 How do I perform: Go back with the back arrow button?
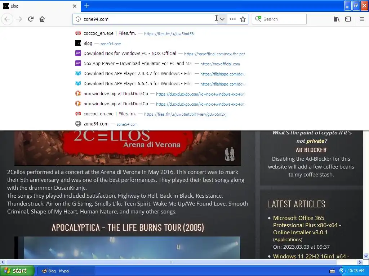7,19
